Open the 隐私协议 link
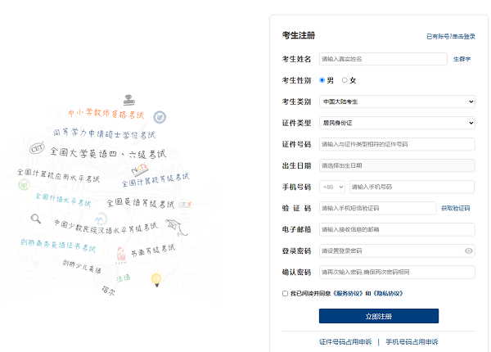Viewport: 491px width, 352px height. coord(388,293)
